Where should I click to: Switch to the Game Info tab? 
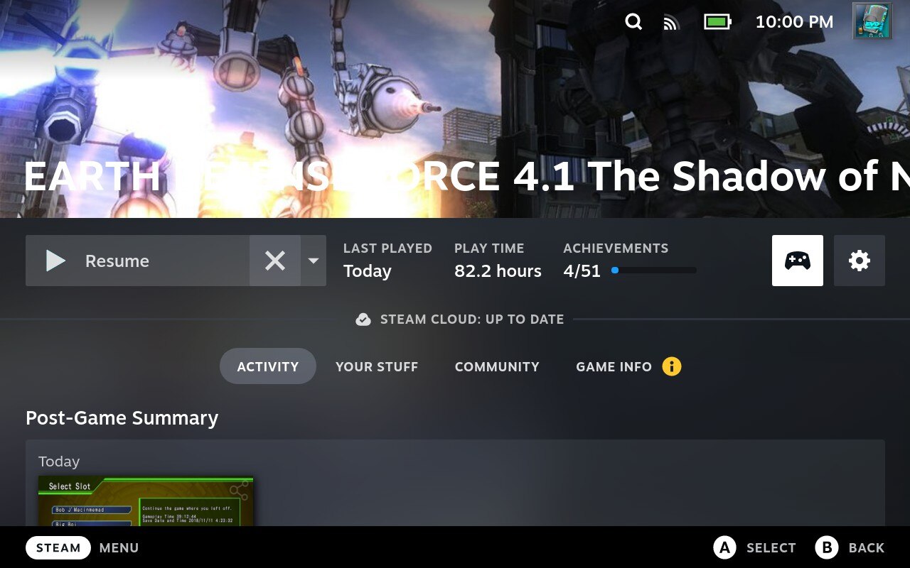click(614, 366)
